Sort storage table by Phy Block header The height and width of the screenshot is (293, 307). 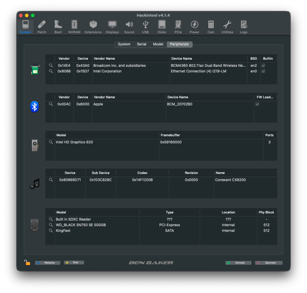pos(266,212)
